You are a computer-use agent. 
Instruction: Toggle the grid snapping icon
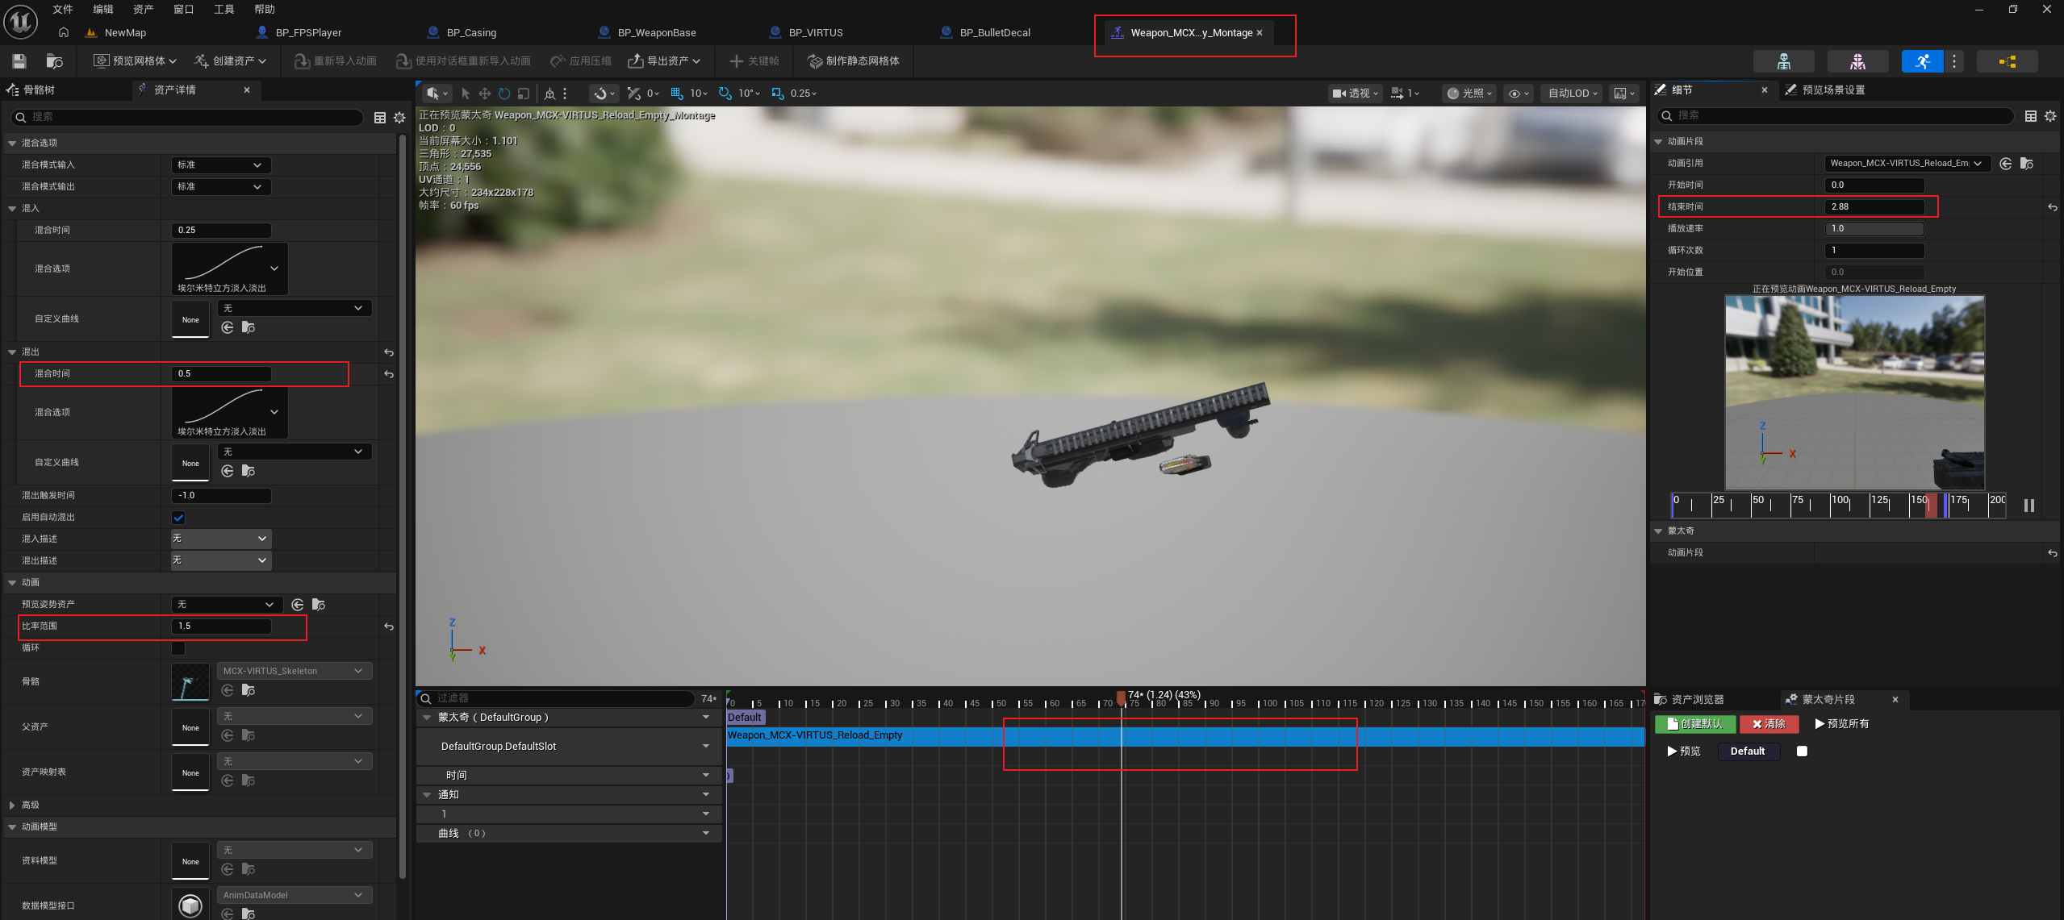click(677, 94)
